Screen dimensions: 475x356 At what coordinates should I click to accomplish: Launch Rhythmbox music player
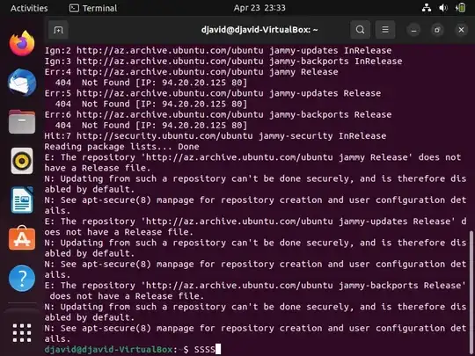click(22, 161)
